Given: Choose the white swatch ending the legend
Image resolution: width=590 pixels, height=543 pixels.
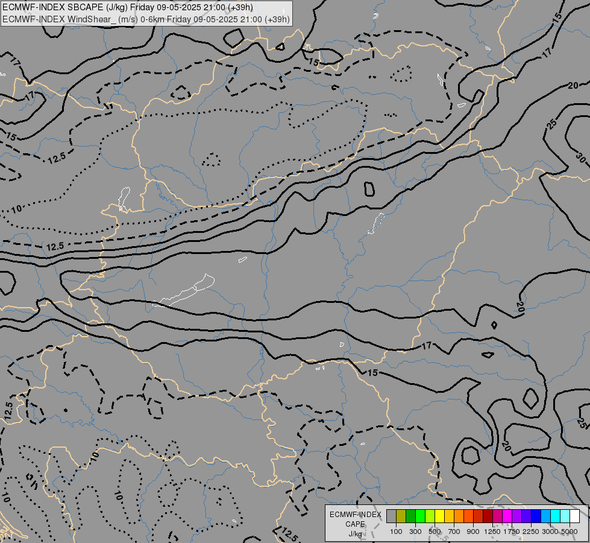Looking at the screenshot, I should coord(574,516).
